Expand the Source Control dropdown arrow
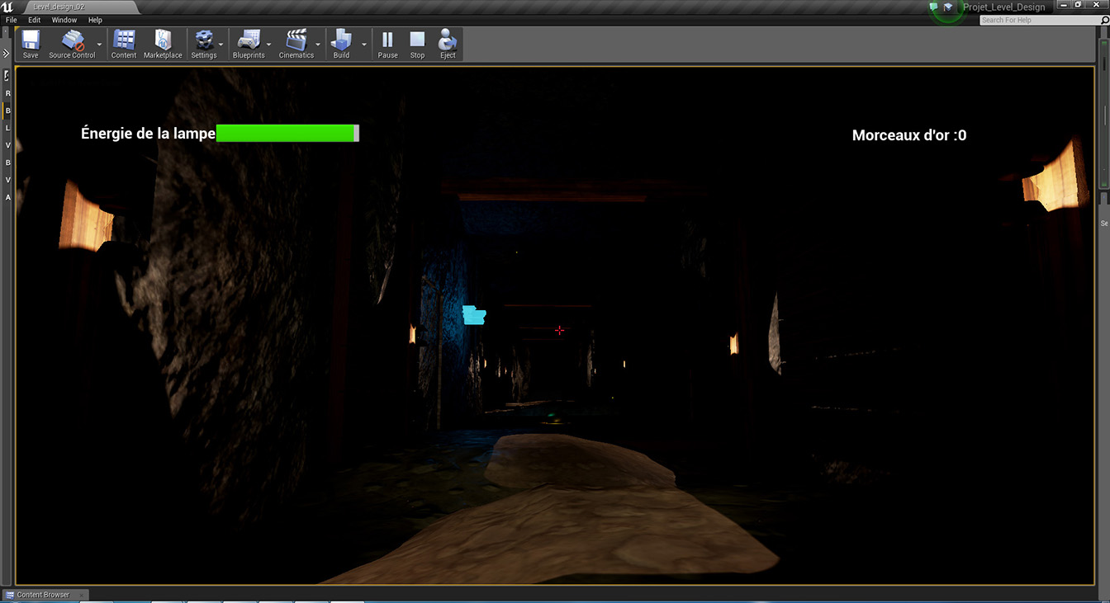Screen dimensions: 1110x603 (100, 45)
